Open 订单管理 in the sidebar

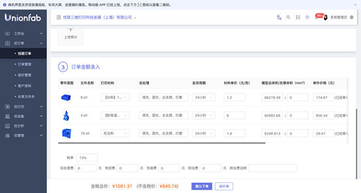point(24,64)
